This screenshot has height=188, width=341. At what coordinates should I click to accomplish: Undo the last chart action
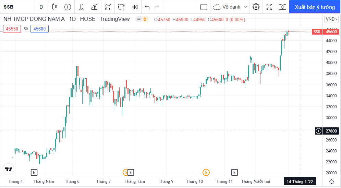pos(147,7)
